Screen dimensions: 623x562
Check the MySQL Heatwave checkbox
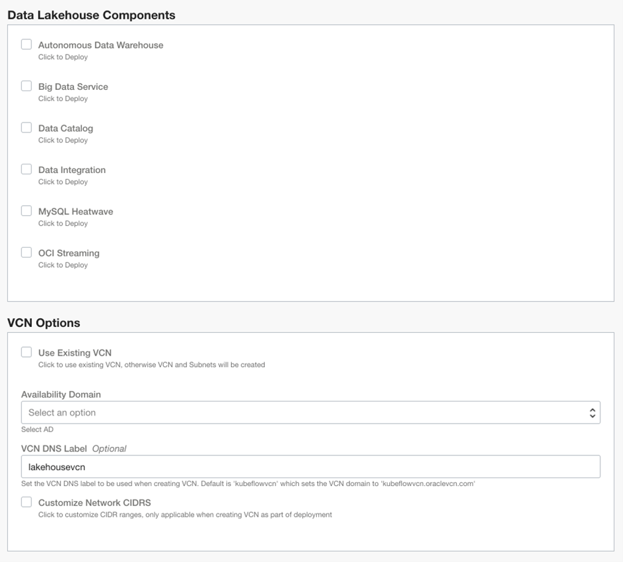tap(26, 210)
